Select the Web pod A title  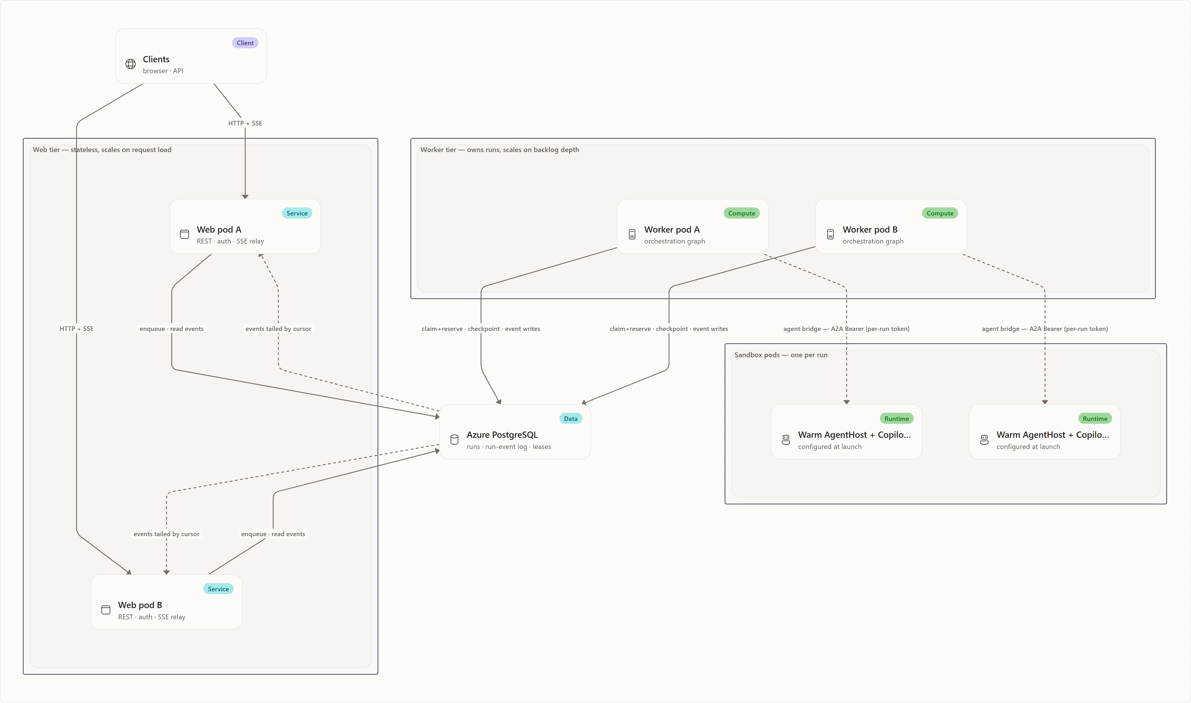[219, 229]
